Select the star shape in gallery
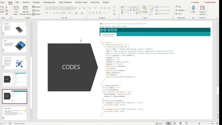The width and height of the screenshot is (222, 125). 137,13
